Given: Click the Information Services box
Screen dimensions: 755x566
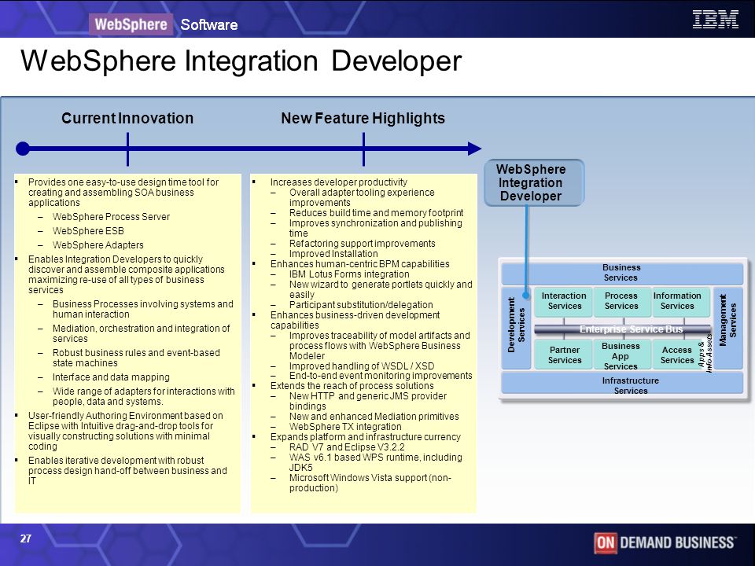Looking at the screenshot, I should pyautogui.click(x=680, y=301).
